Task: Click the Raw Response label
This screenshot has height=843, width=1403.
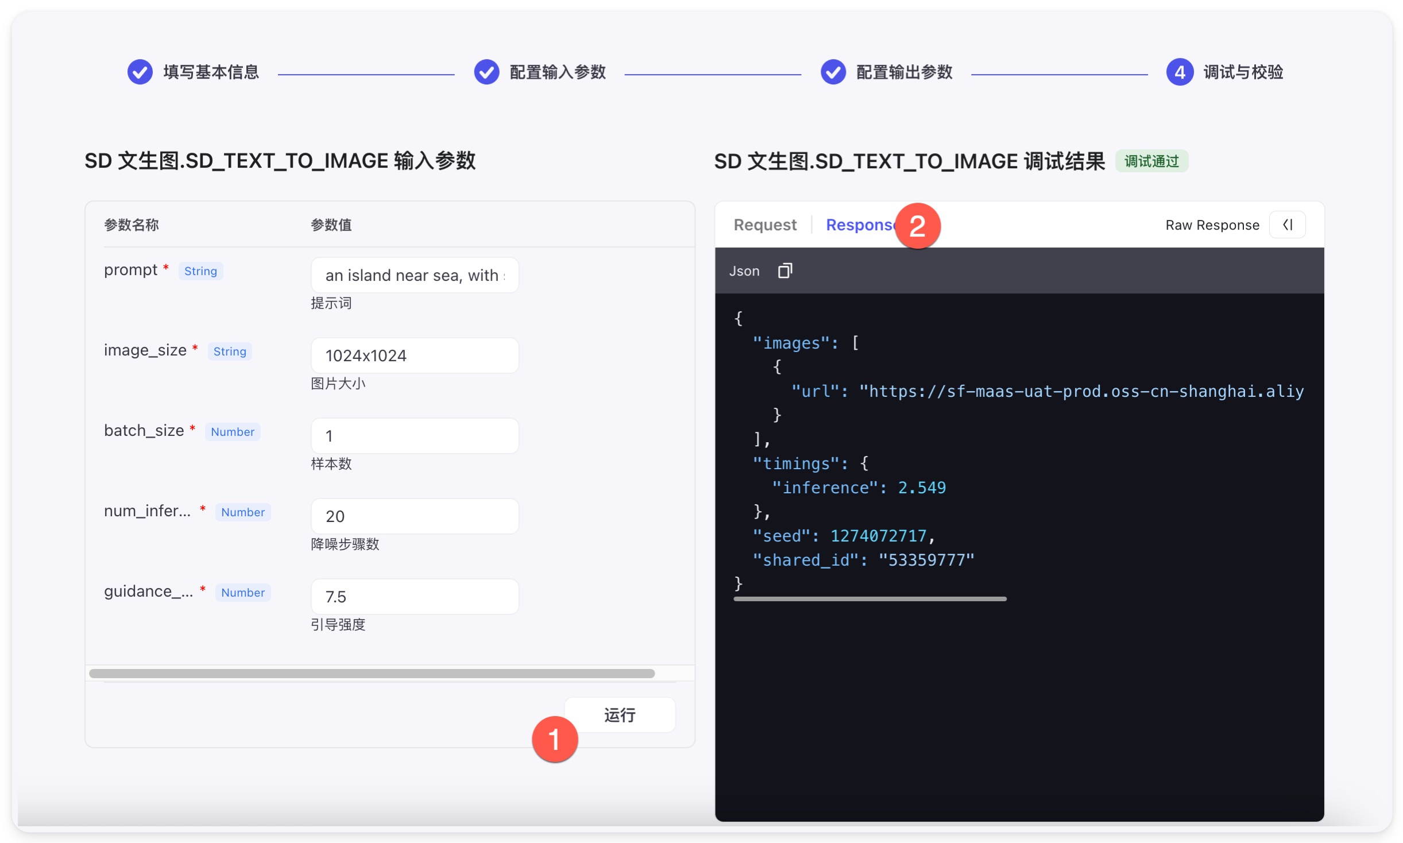Action: coord(1212,225)
